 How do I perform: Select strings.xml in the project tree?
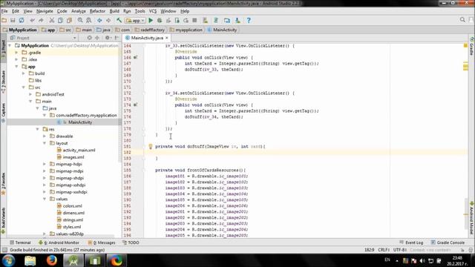(x=70, y=220)
